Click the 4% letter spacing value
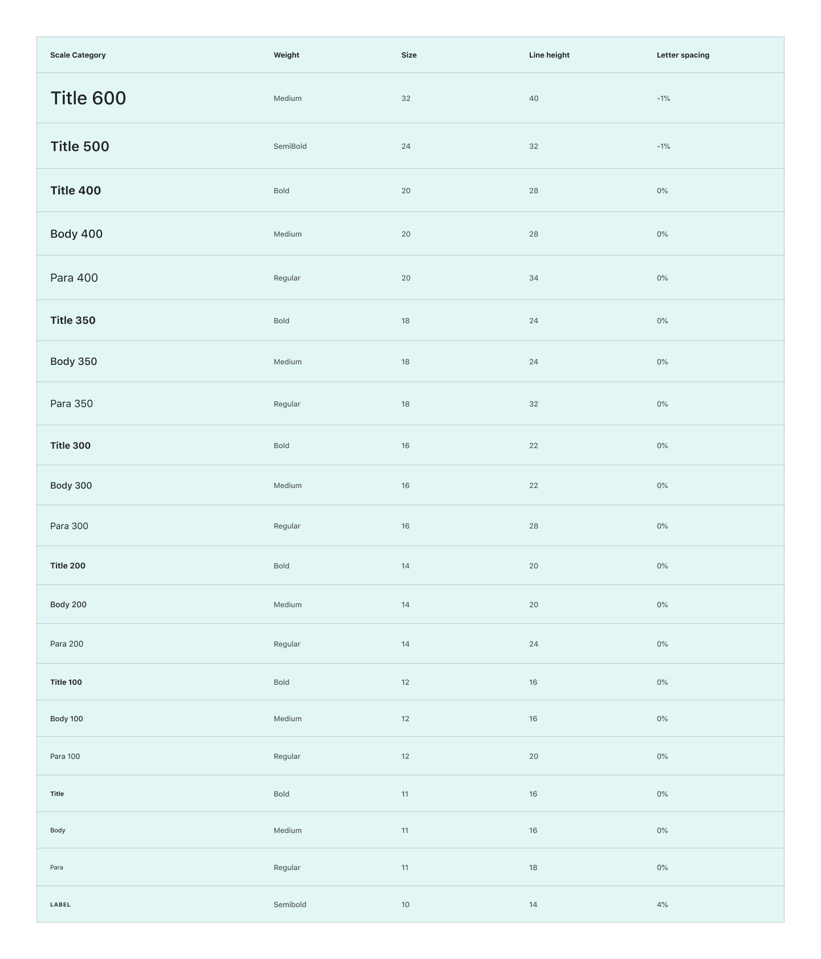This screenshot has height=959, width=821. (x=662, y=904)
